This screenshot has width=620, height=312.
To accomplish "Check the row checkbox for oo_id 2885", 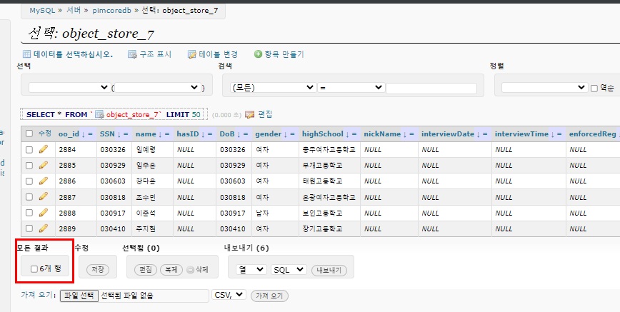I will [29, 166].
